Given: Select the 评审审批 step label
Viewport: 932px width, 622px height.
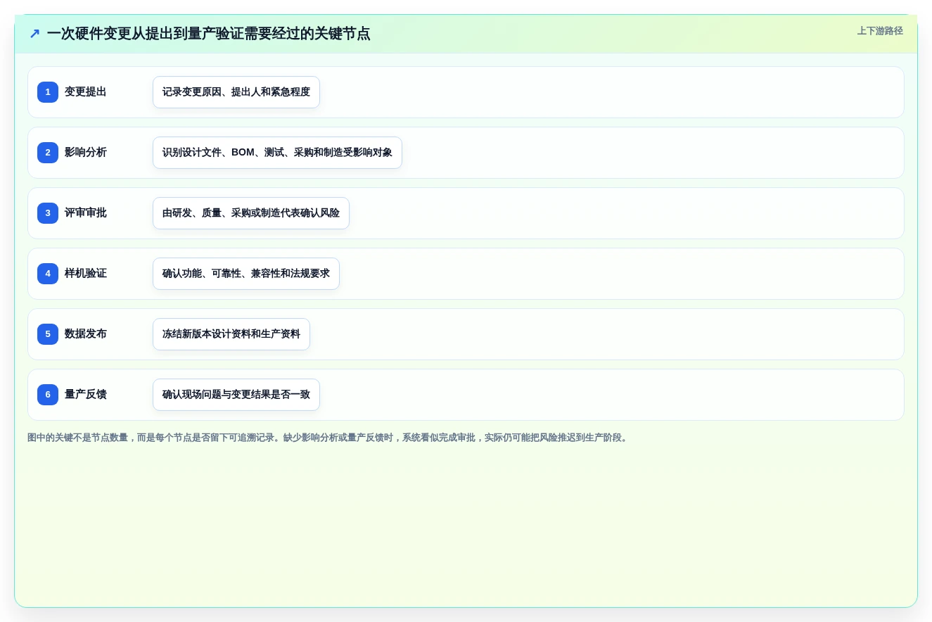Looking at the screenshot, I should point(86,213).
